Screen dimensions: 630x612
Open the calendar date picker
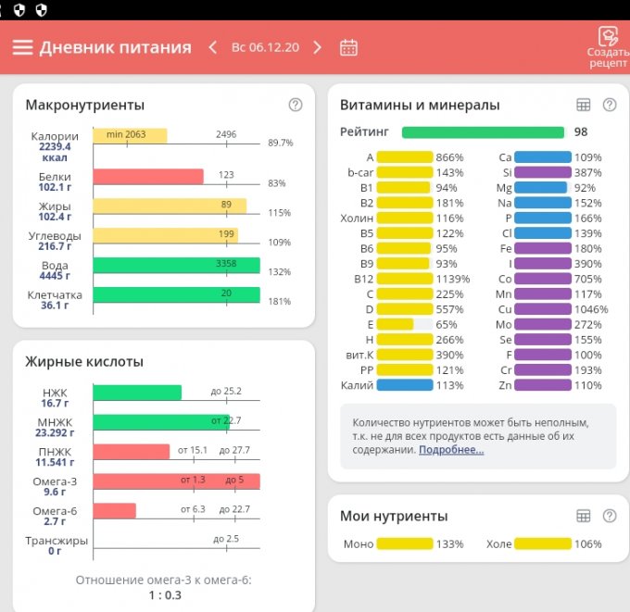pyautogui.click(x=349, y=47)
